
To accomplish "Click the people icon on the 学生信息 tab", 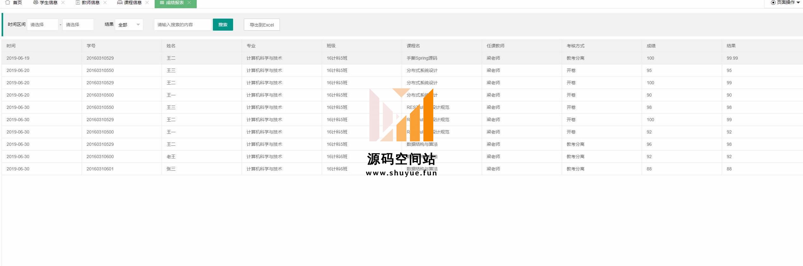I will click(35, 3).
